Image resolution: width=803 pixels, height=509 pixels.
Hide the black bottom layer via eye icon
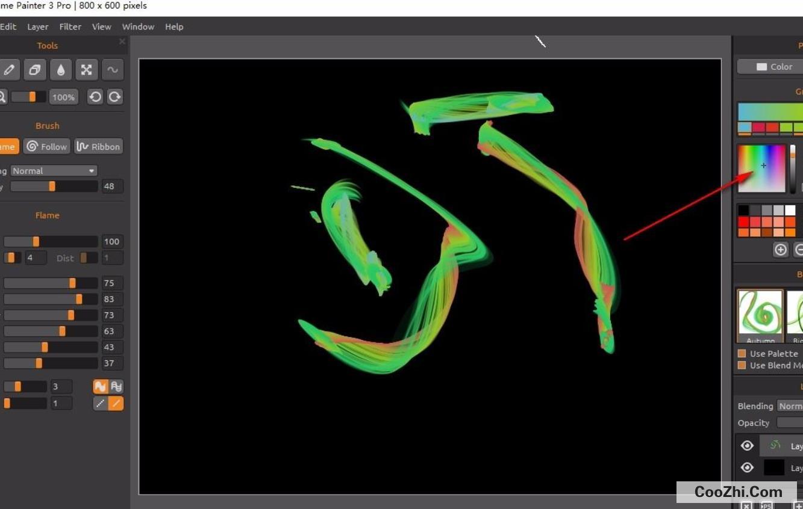(747, 467)
